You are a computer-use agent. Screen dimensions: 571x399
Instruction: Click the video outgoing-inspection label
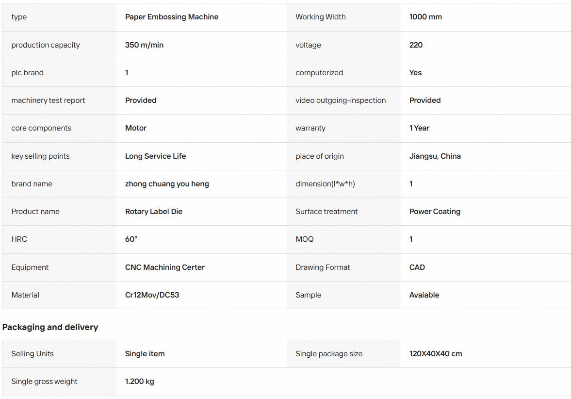point(341,100)
